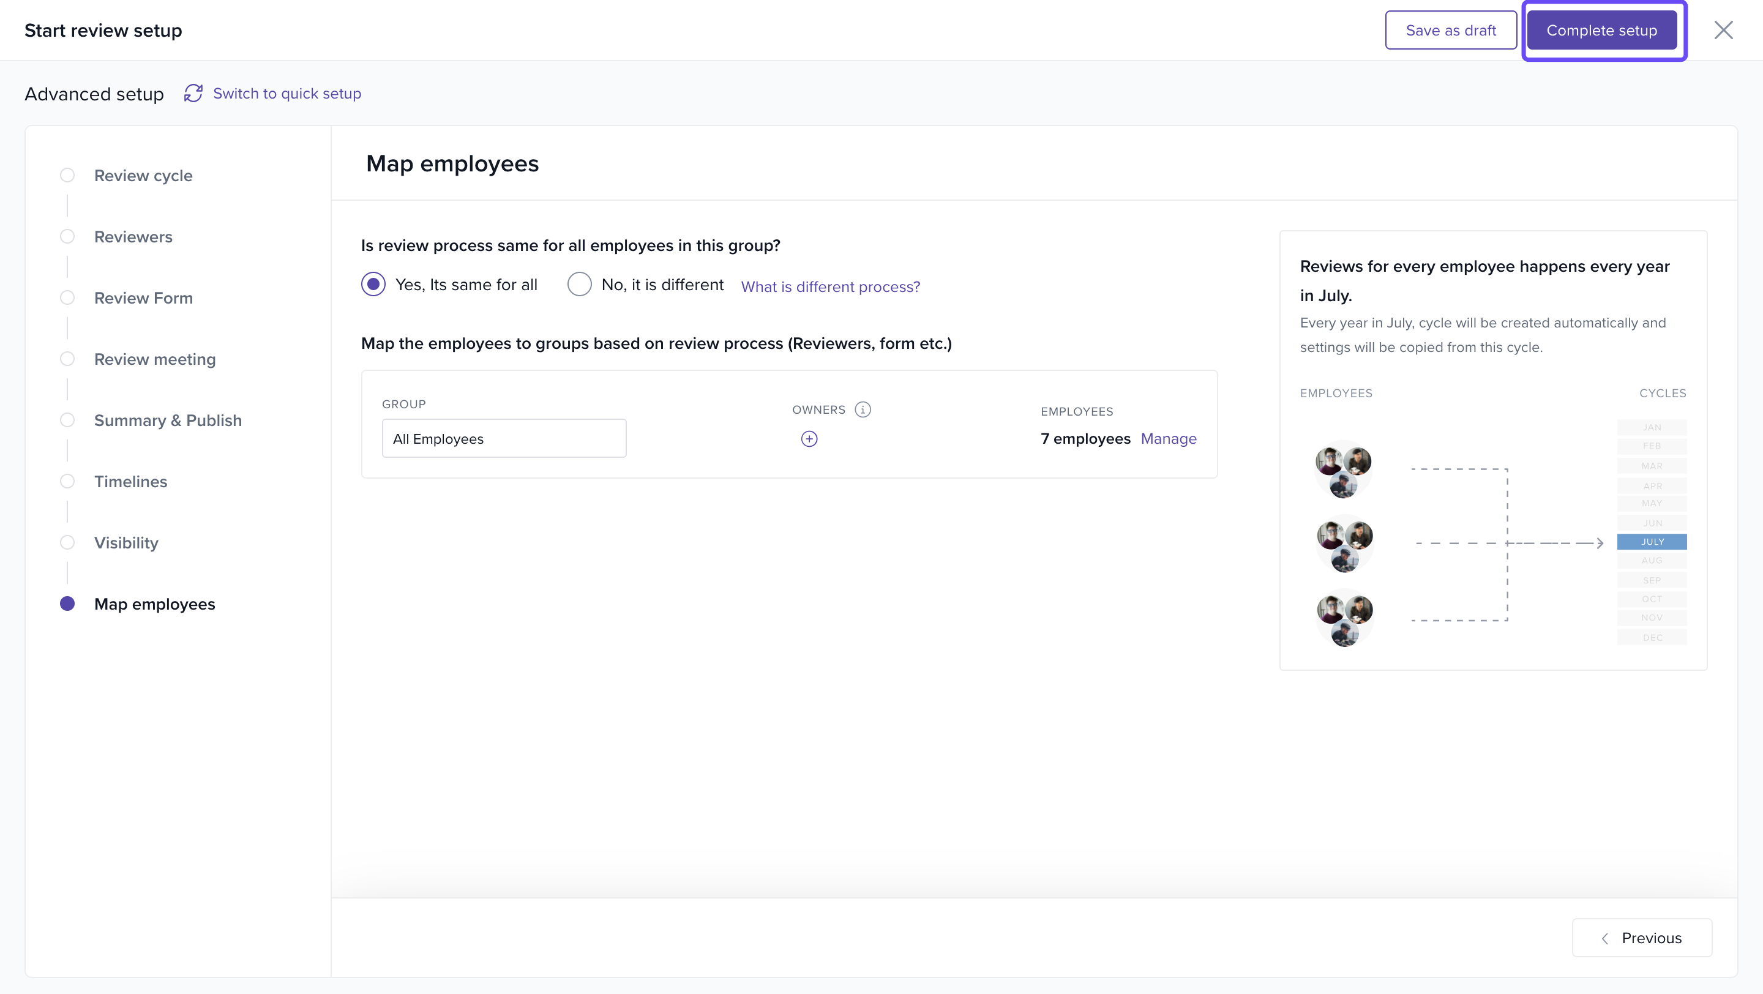Jump to Summary & Publish step

(x=168, y=420)
